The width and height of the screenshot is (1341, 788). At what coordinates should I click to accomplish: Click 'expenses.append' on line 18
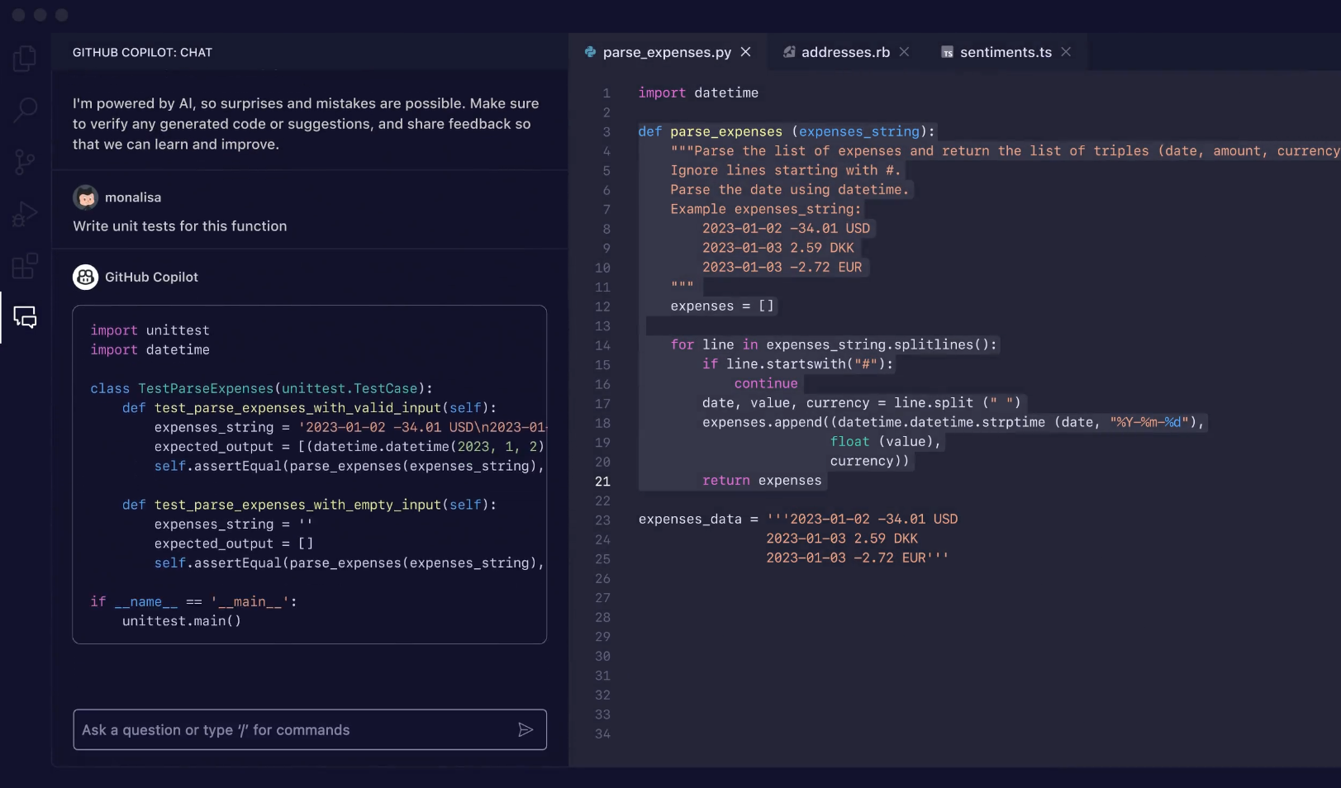click(762, 422)
